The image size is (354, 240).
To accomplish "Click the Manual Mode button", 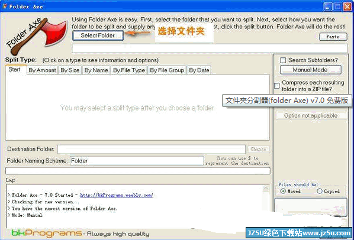I will [310, 70].
